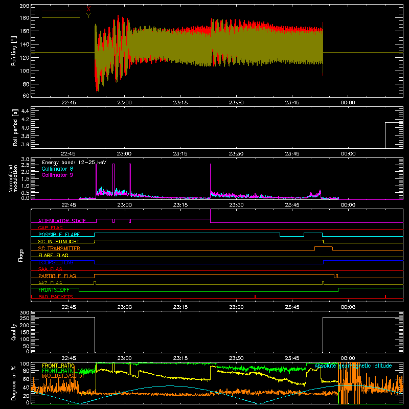
Task: Select the X legend label
Action: point(88,9)
